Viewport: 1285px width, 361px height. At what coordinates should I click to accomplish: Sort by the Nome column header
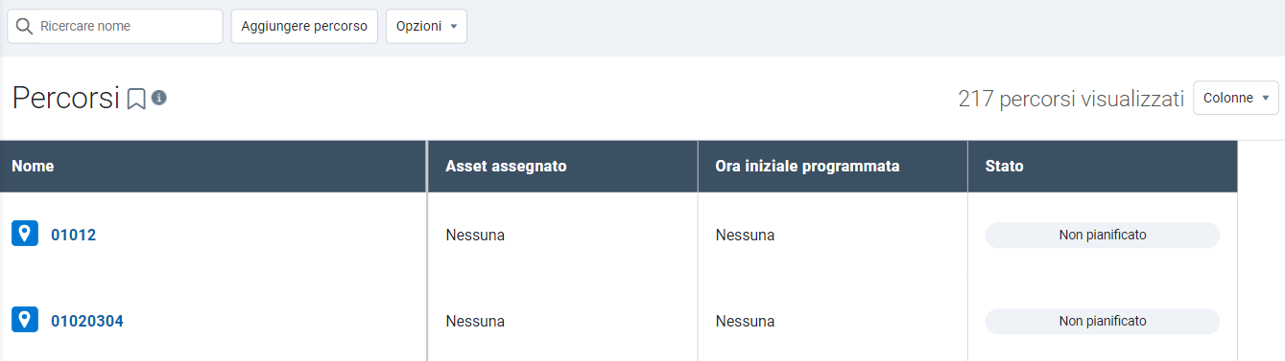(x=33, y=166)
